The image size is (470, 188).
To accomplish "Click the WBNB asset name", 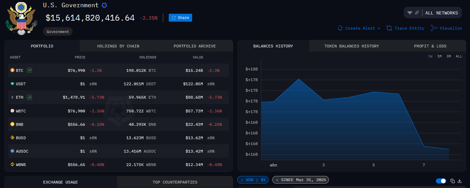I will click(21, 165).
